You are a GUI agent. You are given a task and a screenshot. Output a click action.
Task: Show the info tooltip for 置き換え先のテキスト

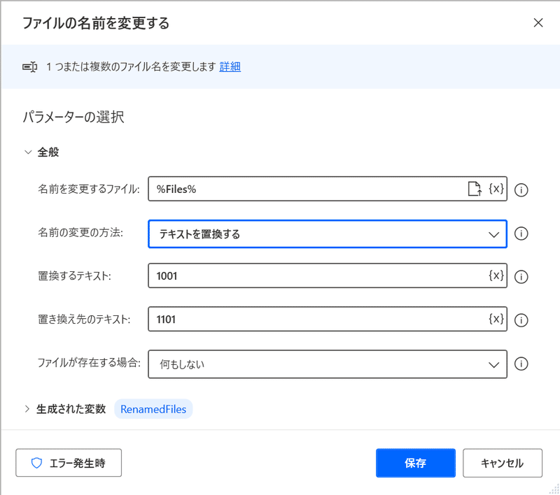[x=521, y=320]
